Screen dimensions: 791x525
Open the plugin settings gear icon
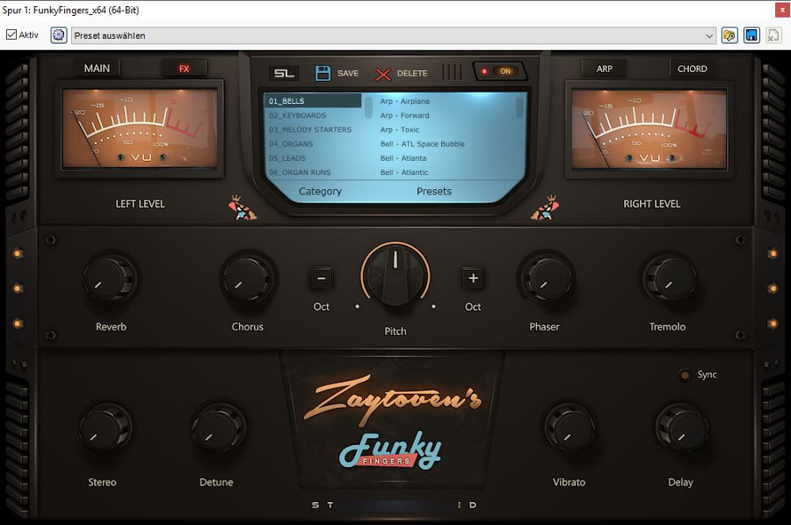pos(59,35)
